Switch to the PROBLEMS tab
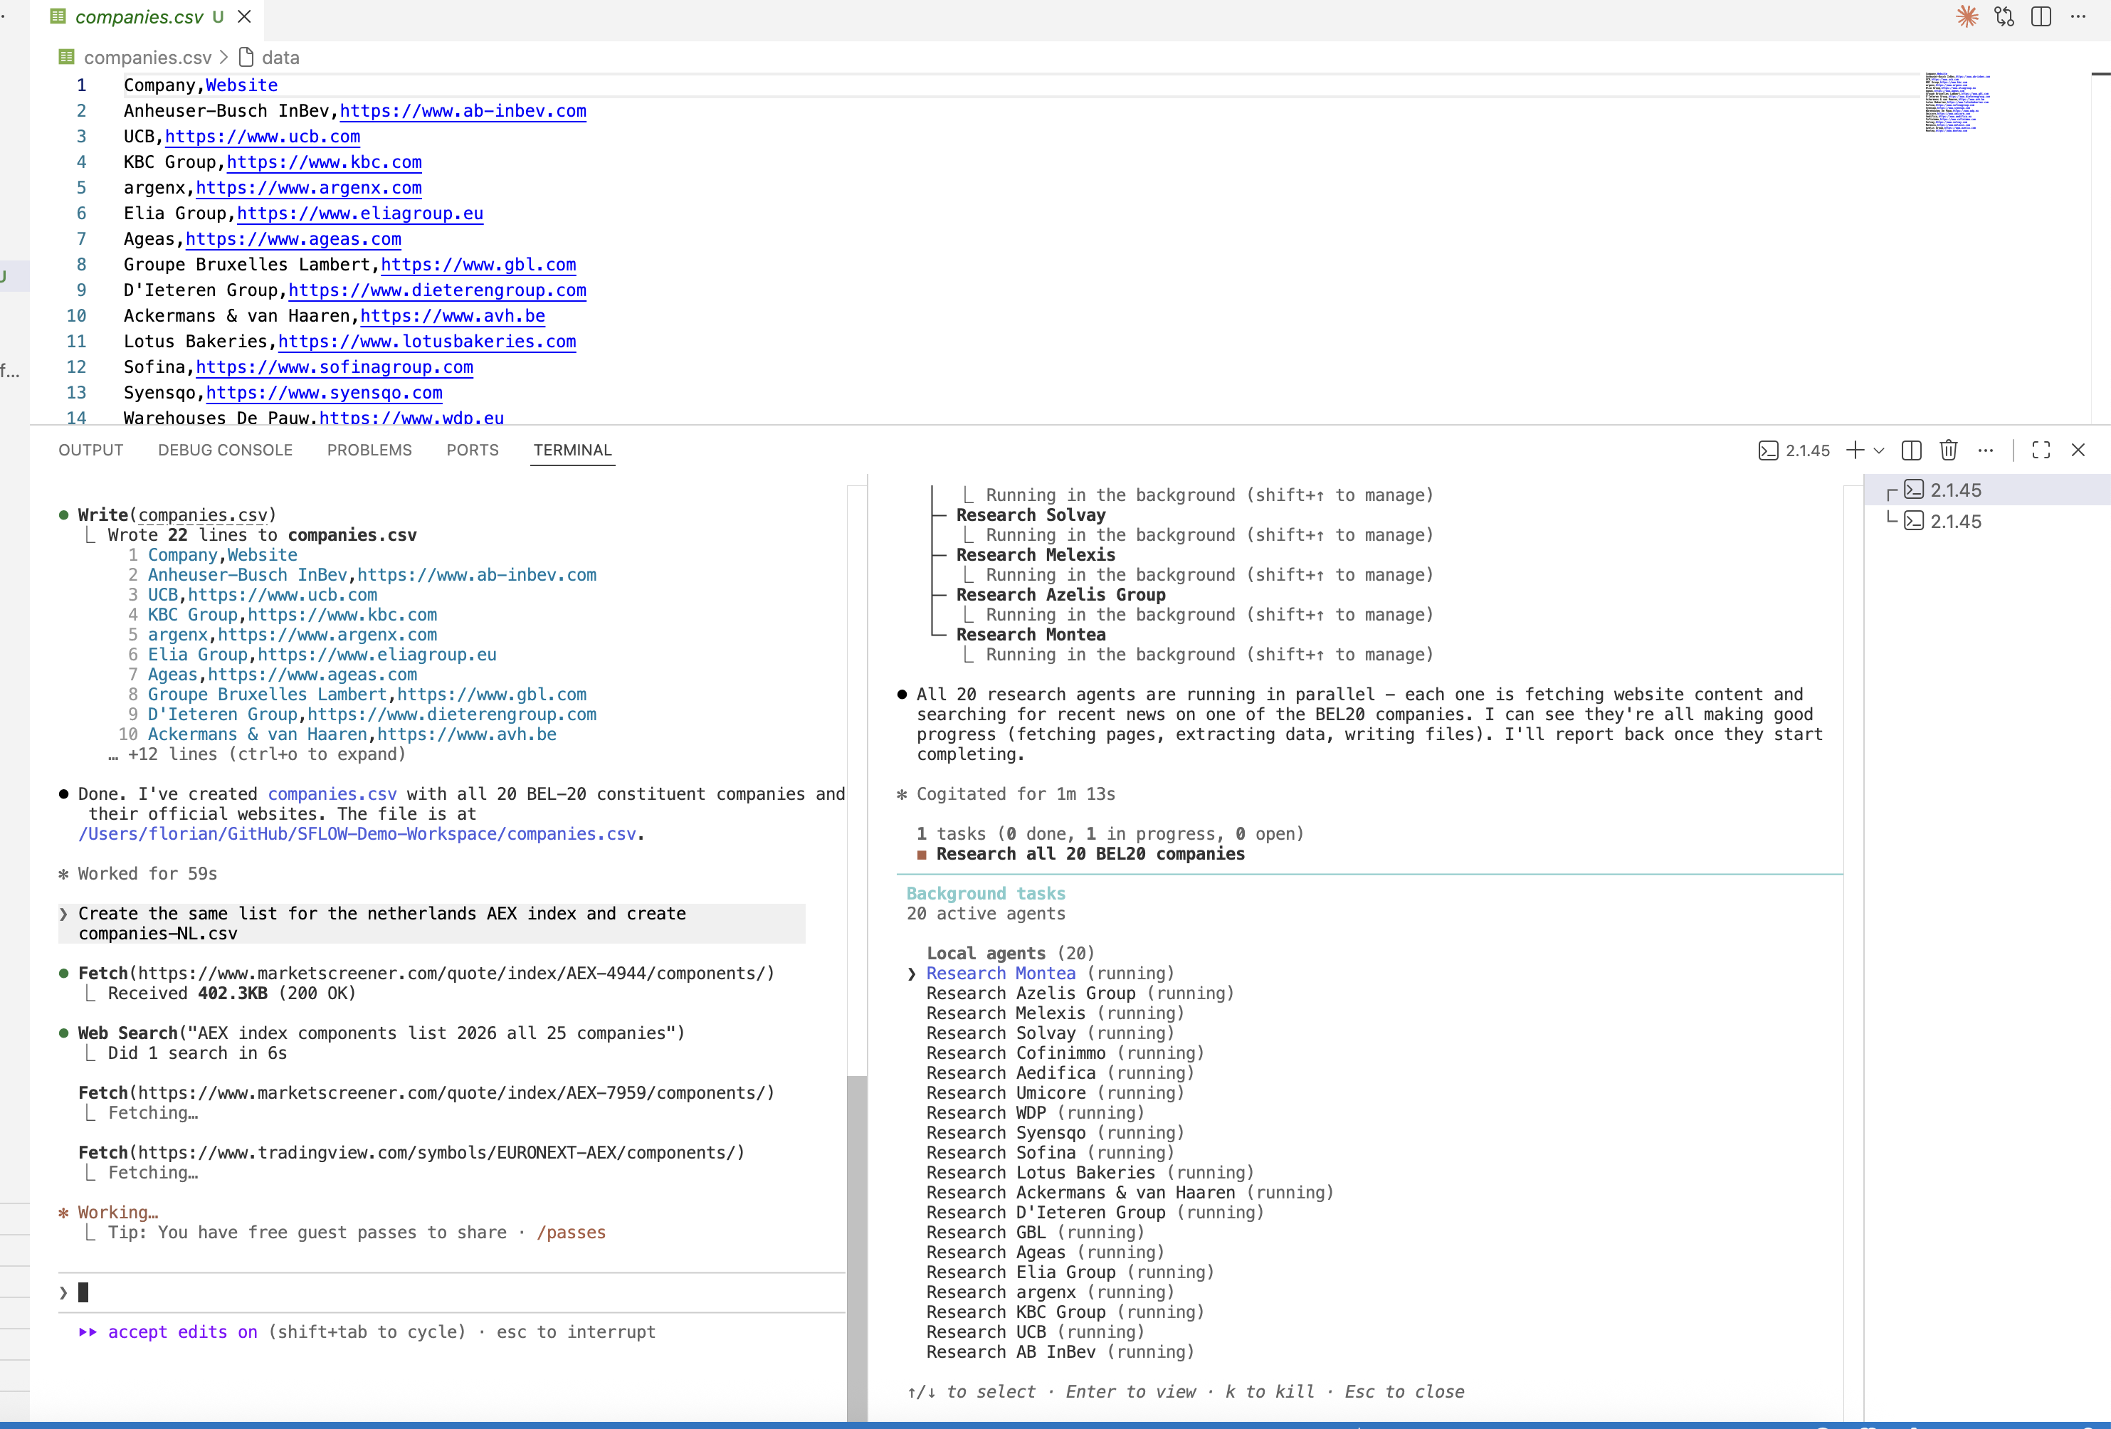Screen dimensions: 2111x1429 369,450
